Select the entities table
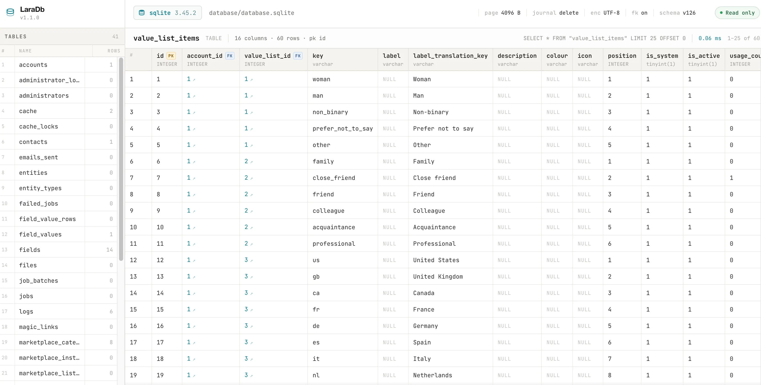This screenshot has height=385, width=761. coord(58,173)
